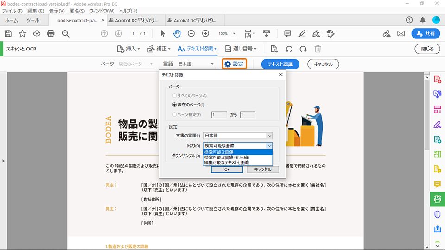
Task: Open notifications bell icon
Action: coord(423,20)
